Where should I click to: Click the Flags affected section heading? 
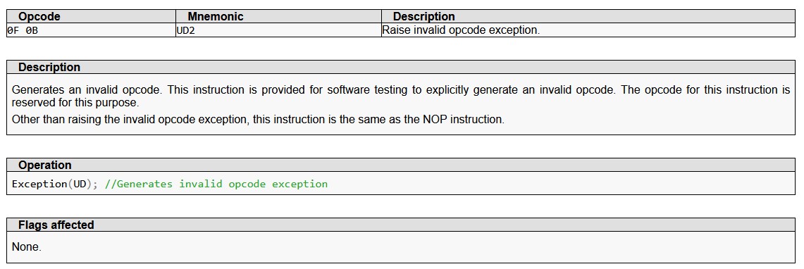[x=56, y=225]
